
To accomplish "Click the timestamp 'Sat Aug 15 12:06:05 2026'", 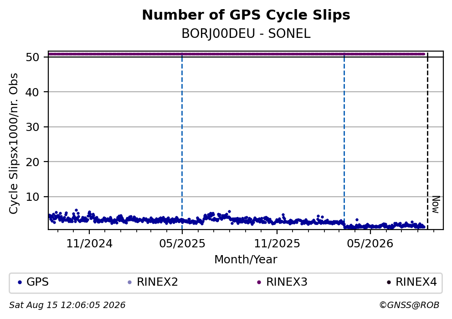I will point(67,305).
